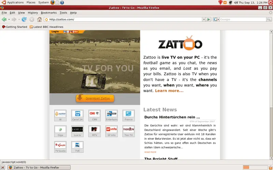
Task: Click the Login link on the page
Action: (x=55, y=32)
